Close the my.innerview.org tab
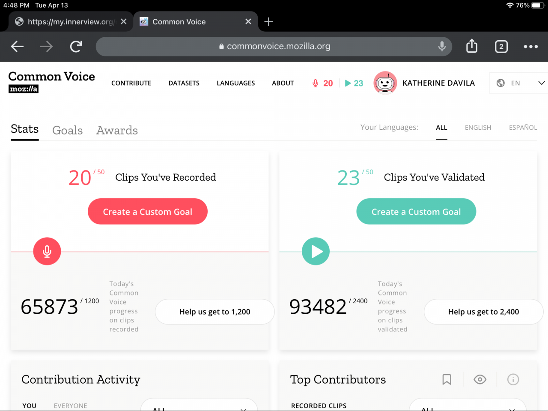This screenshot has width=548, height=411. click(x=124, y=21)
